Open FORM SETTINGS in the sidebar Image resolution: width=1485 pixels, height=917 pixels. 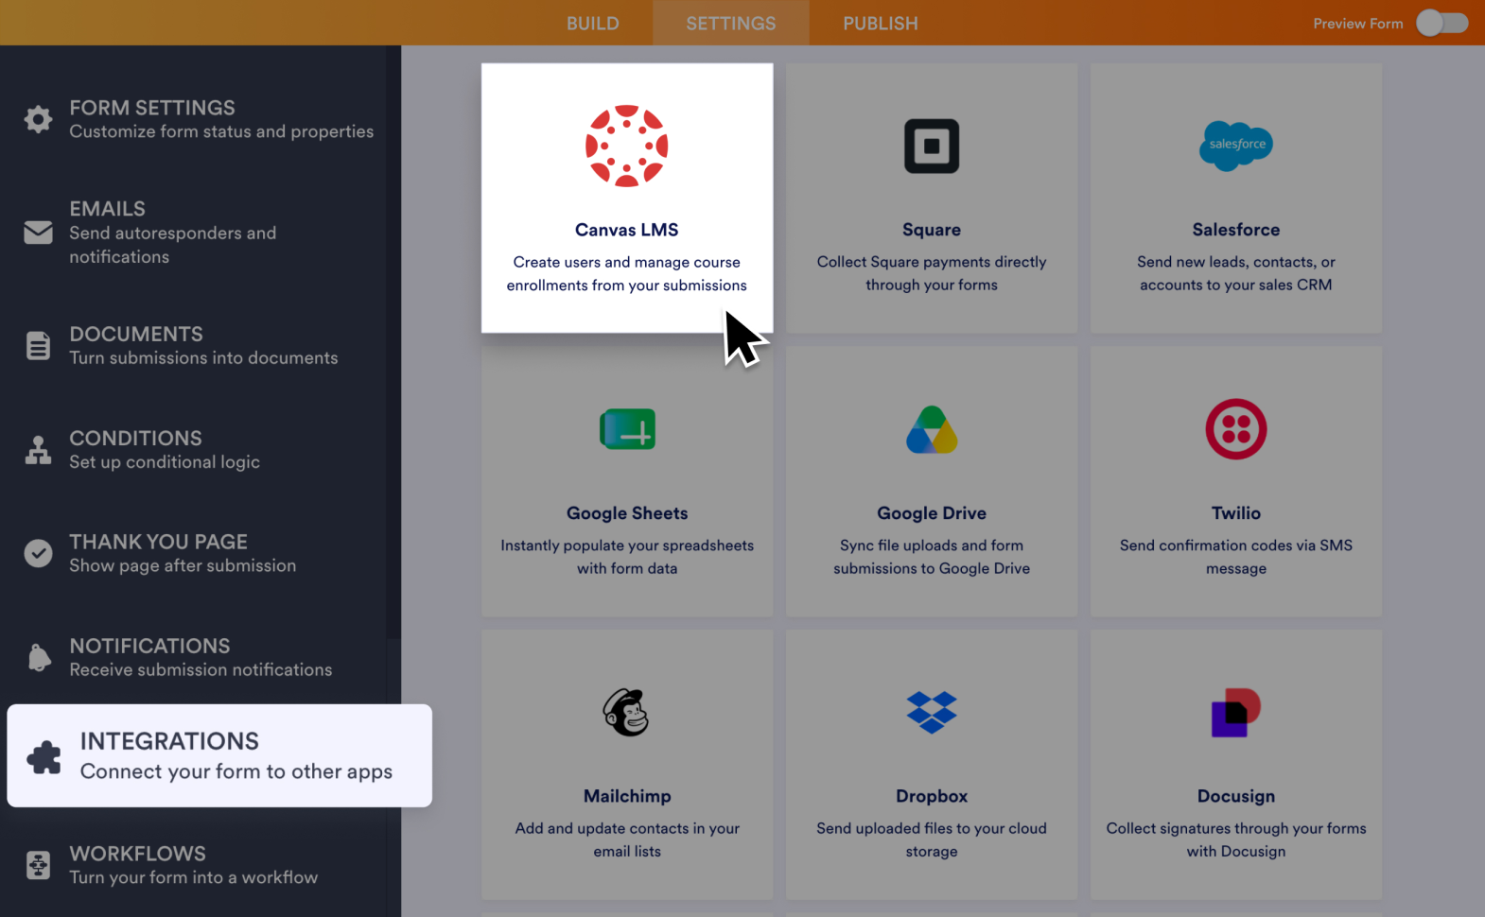[152, 108]
